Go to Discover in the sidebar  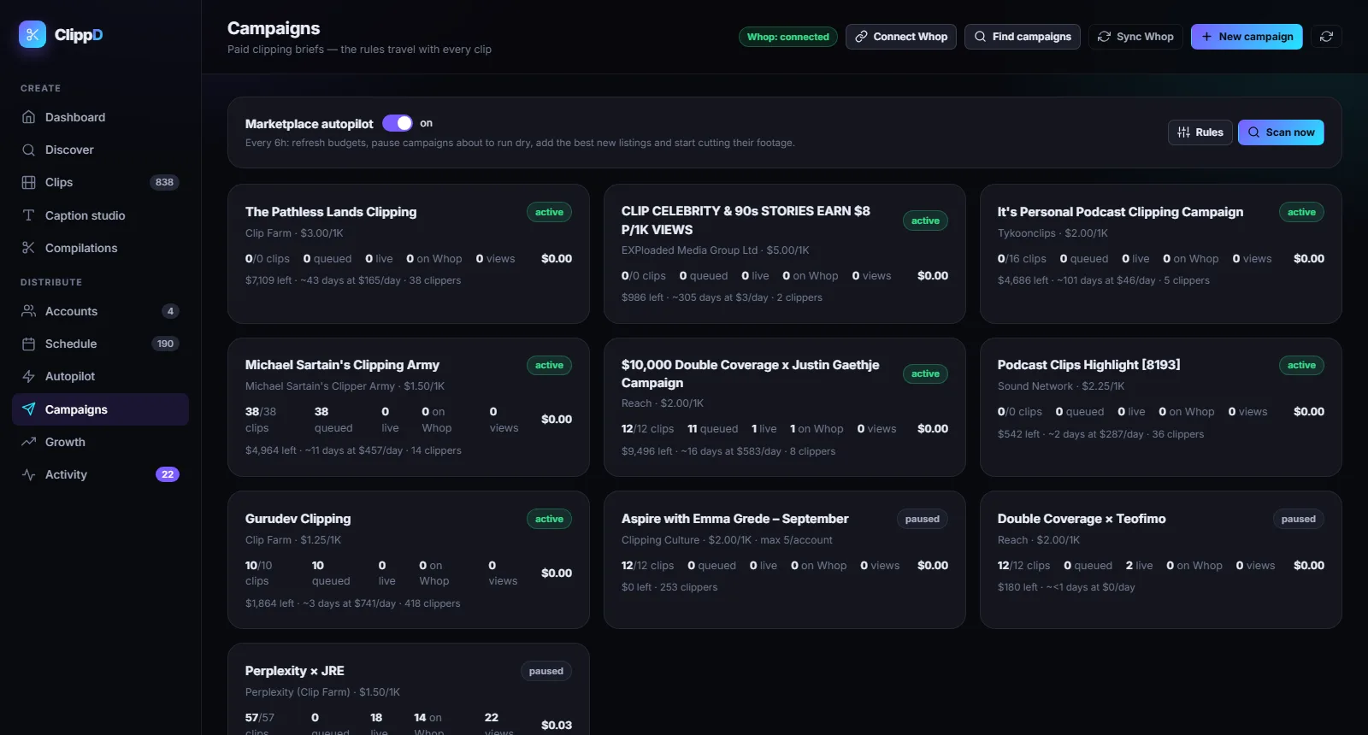(x=100, y=150)
